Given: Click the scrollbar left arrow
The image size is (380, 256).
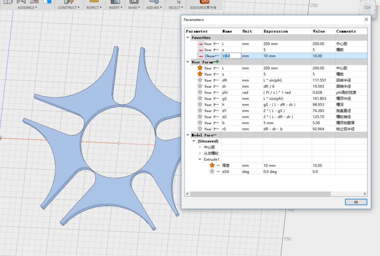Looking at the screenshot, I should 187,194.
